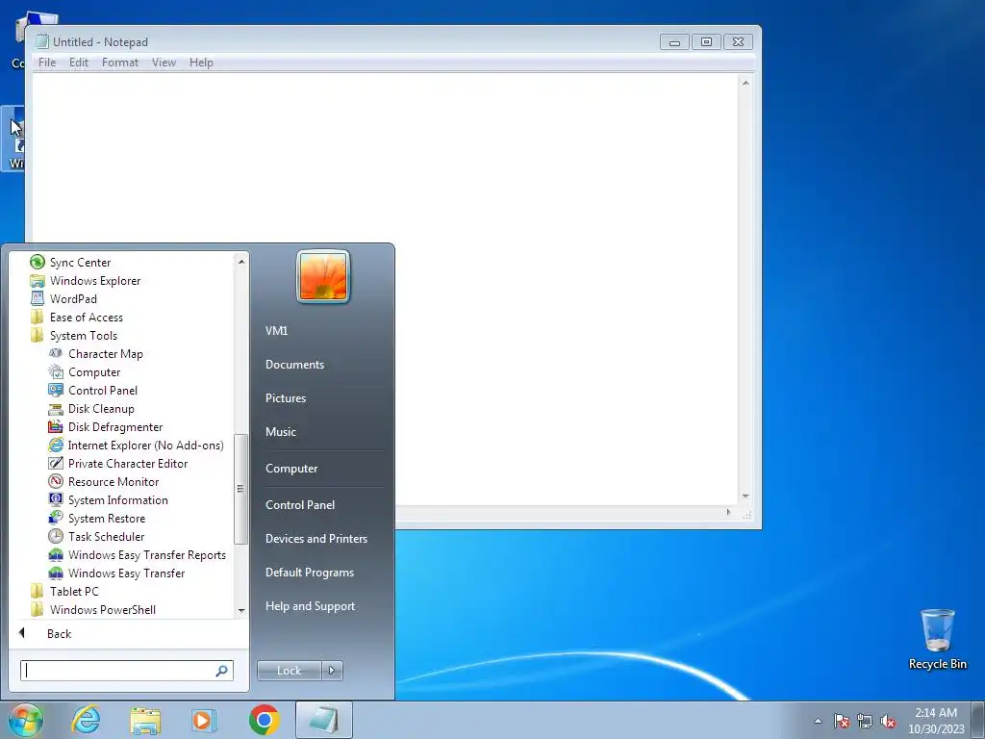Click the network tray icon
Viewport: 985px width, 739px height.
[x=865, y=722]
